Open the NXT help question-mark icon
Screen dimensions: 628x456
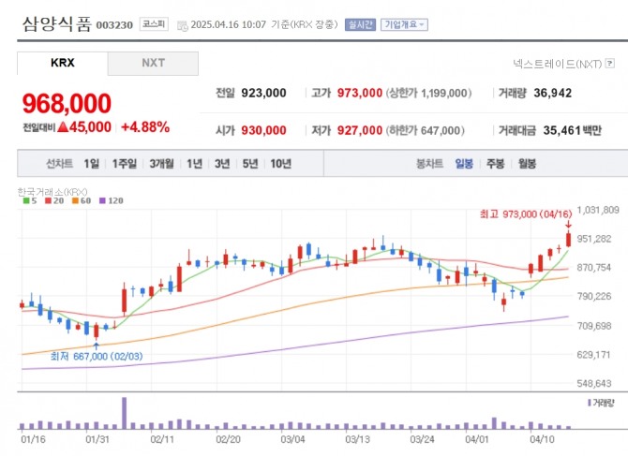(x=609, y=63)
